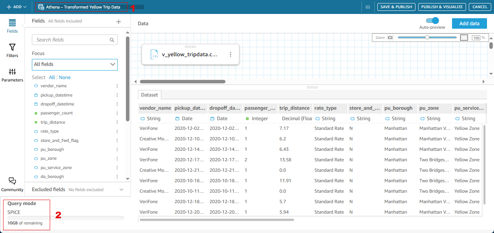Change trip_distance Decimal data type
Screen dimensions: 494x233
click(297, 119)
